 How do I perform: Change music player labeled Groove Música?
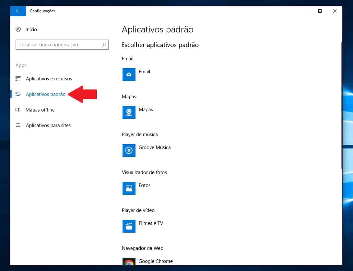[155, 147]
